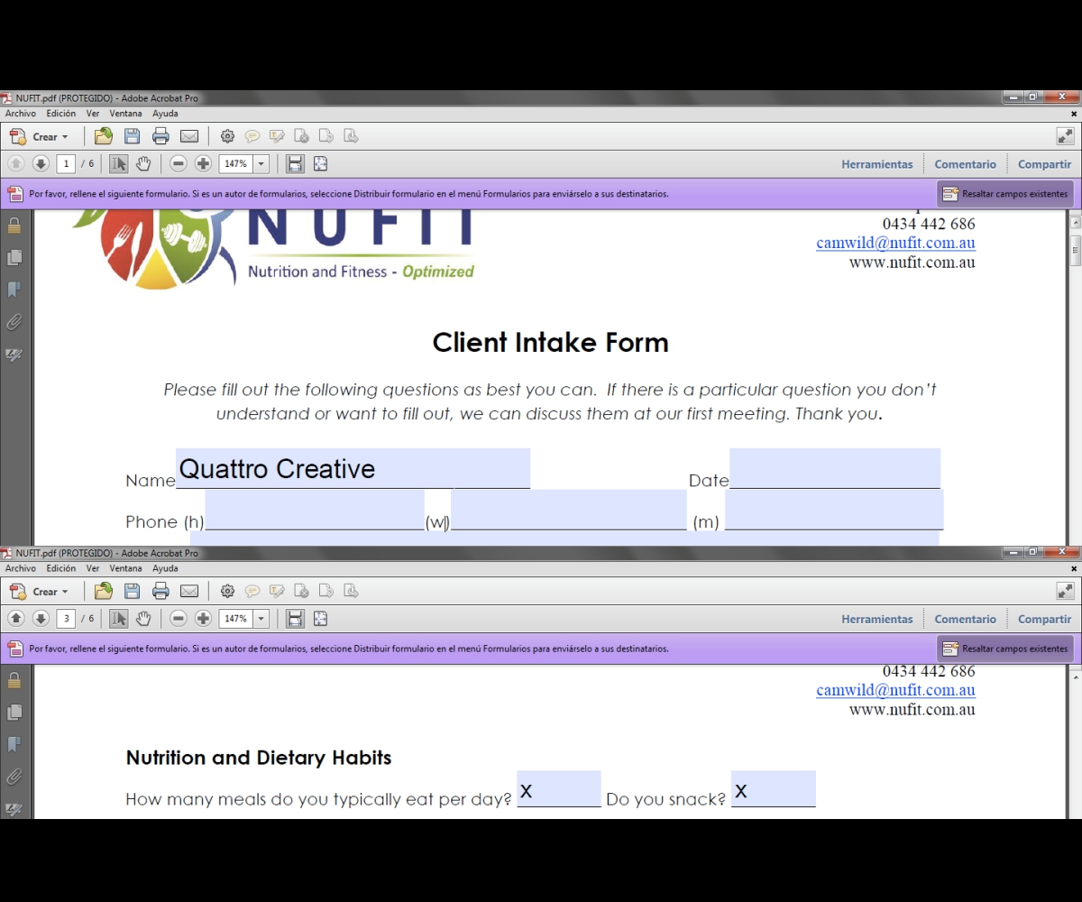Fit one full page in the page 1 window

click(320, 164)
